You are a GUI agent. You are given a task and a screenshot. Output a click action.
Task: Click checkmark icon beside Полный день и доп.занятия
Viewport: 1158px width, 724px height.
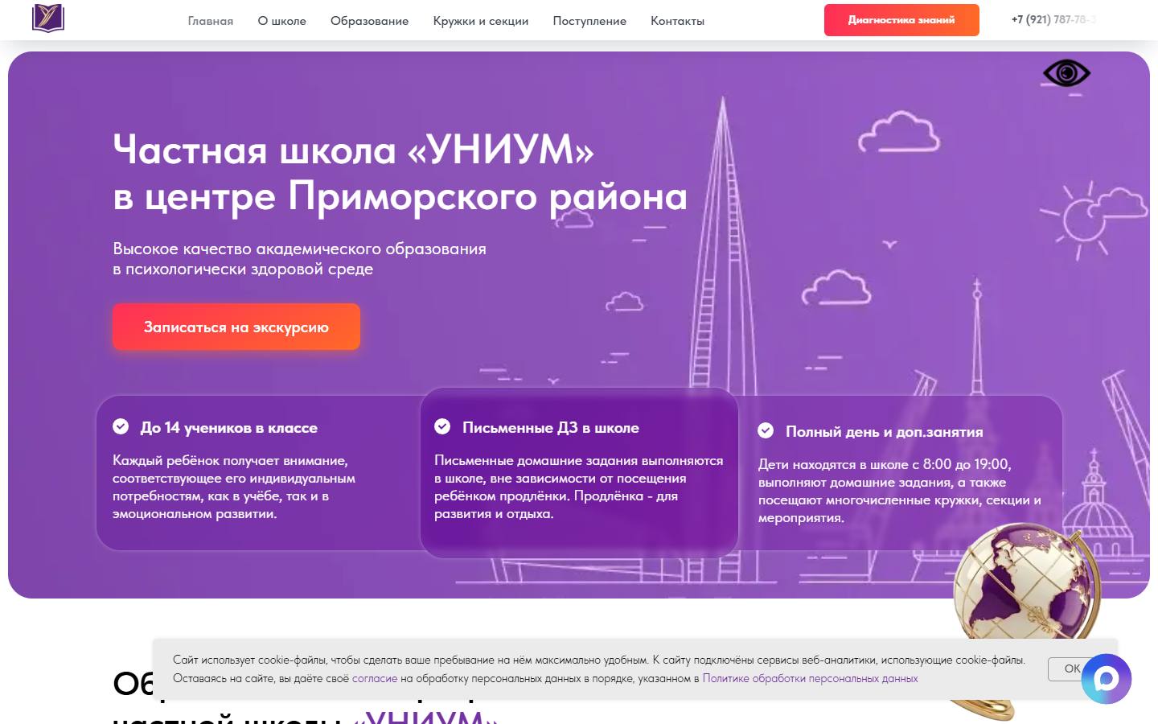(766, 430)
